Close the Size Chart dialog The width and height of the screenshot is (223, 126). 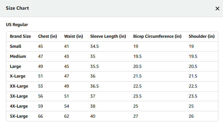coord(217,9)
